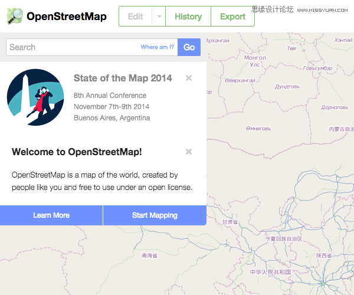Click the Монгол Улс map label
Image resolution: width=354 pixels, height=295 pixels.
pyautogui.click(x=255, y=61)
